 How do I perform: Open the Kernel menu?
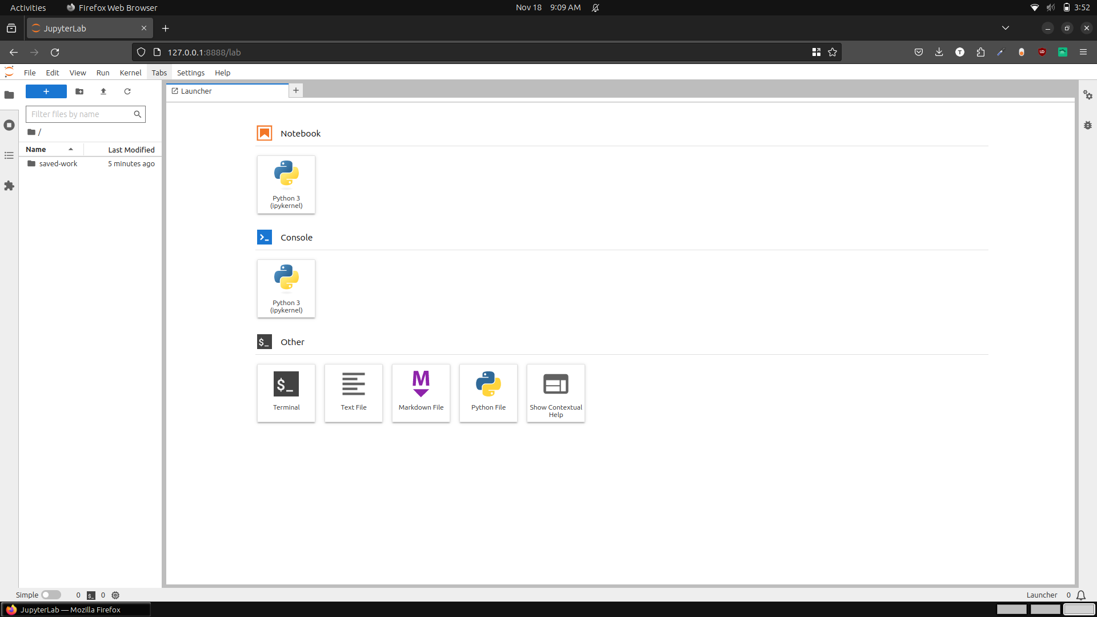pyautogui.click(x=130, y=73)
